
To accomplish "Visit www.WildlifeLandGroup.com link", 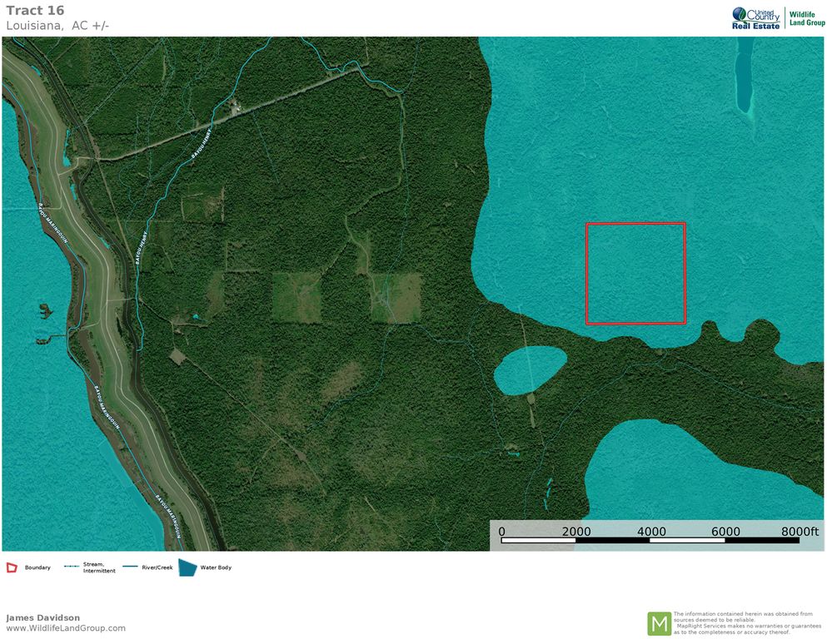I will (x=65, y=629).
